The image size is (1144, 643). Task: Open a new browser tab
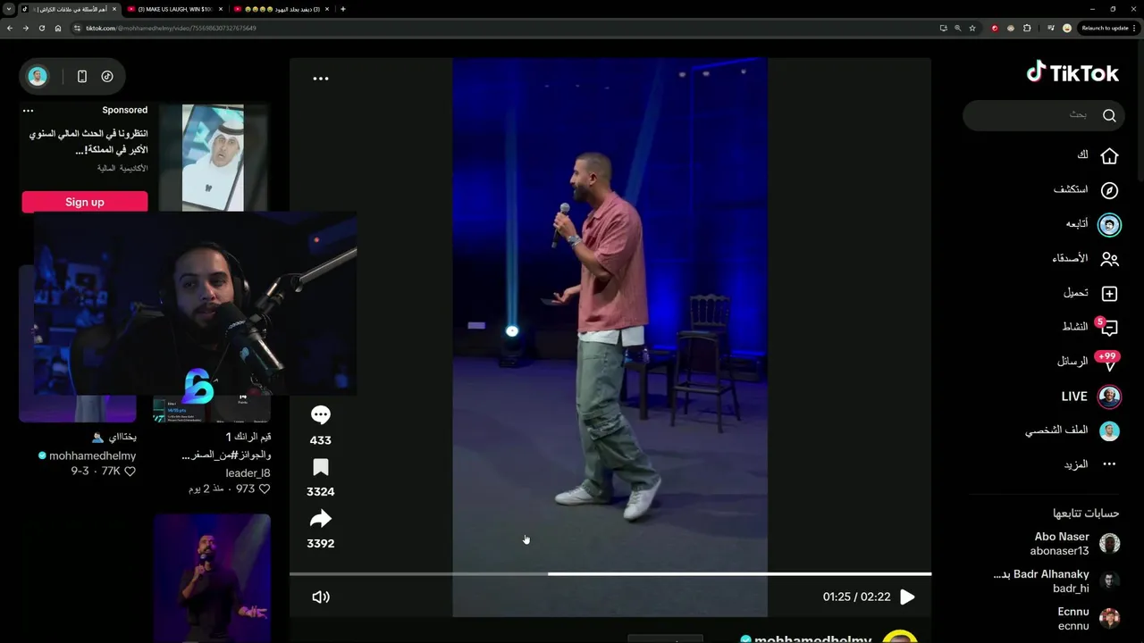tap(343, 9)
